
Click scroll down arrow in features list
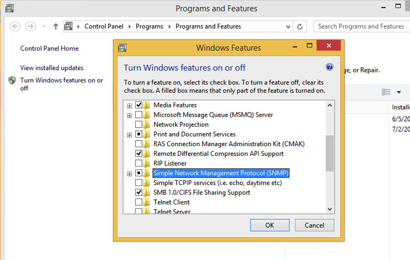pos(330,209)
